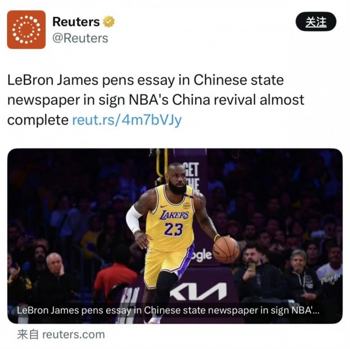350x349 pixels.
Task: Click the word "complete" in the tweet text
Action: [x=38, y=120]
